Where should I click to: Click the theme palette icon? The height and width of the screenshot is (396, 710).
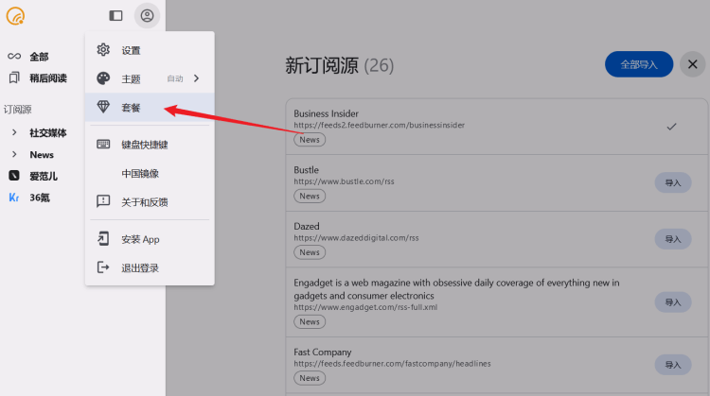point(103,78)
